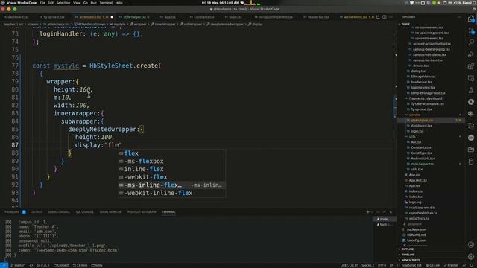Open the File menu
The image size is (477, 268).
[42, 3]
